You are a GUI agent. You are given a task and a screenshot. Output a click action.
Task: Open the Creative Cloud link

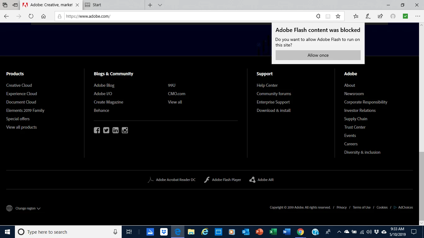pyautogui.click(x=19, y=85)
